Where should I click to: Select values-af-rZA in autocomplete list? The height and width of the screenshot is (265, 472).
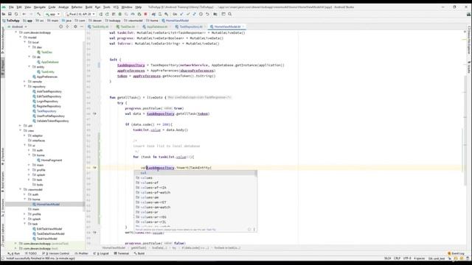click(195, 188)
